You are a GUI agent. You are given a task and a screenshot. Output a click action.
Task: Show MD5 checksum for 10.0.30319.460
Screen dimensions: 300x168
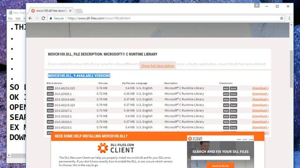226,99
